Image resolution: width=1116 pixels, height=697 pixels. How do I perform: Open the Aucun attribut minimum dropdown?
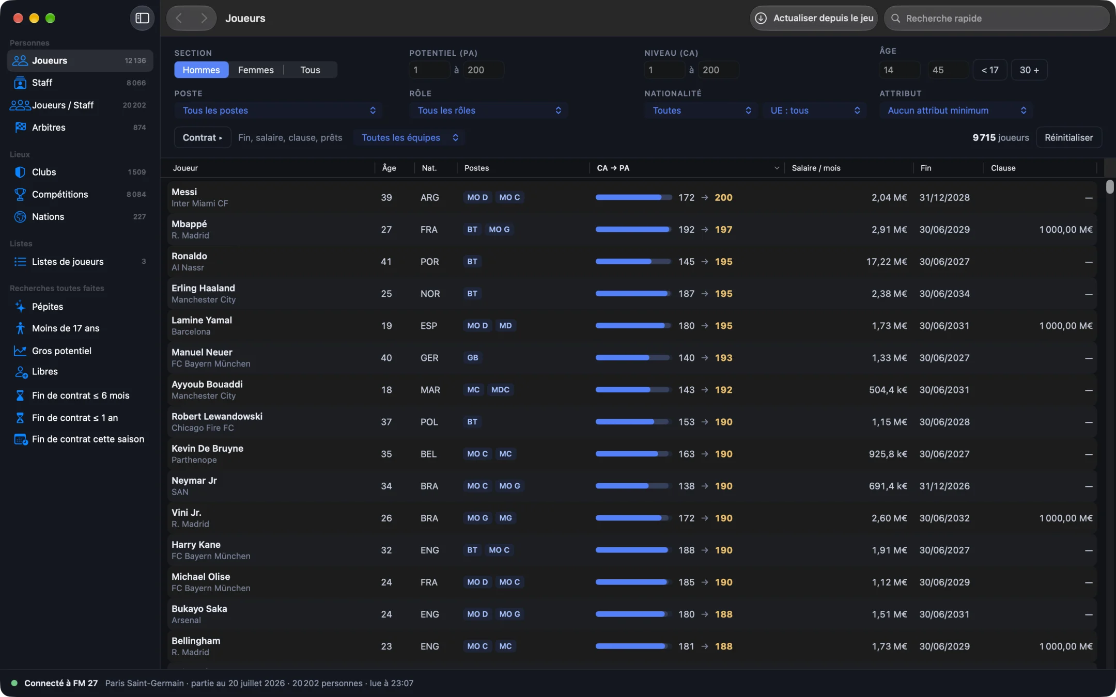tap(956, 110)
